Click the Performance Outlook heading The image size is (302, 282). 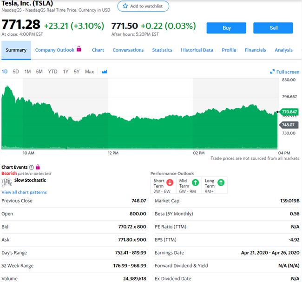[172, 174]
